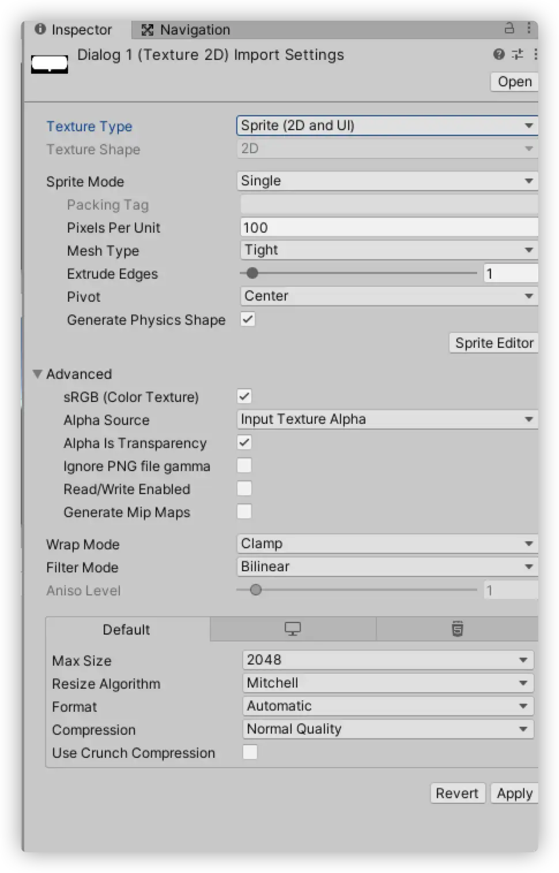Screen dimensions: 559x873
Task: Disable Generate Physics Shape checkbox
Action: tap(248, 320)
